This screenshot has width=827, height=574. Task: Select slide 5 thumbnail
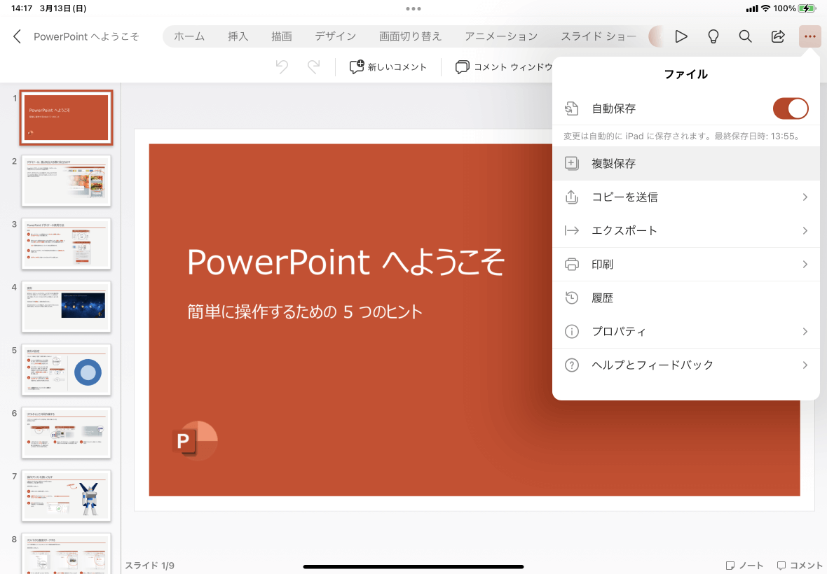pos(66,370)
